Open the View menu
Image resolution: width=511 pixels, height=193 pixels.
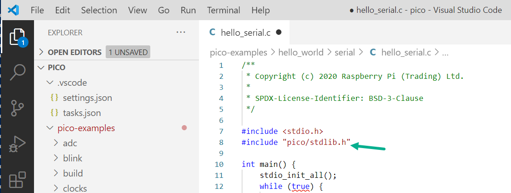(x=137, y=11)
